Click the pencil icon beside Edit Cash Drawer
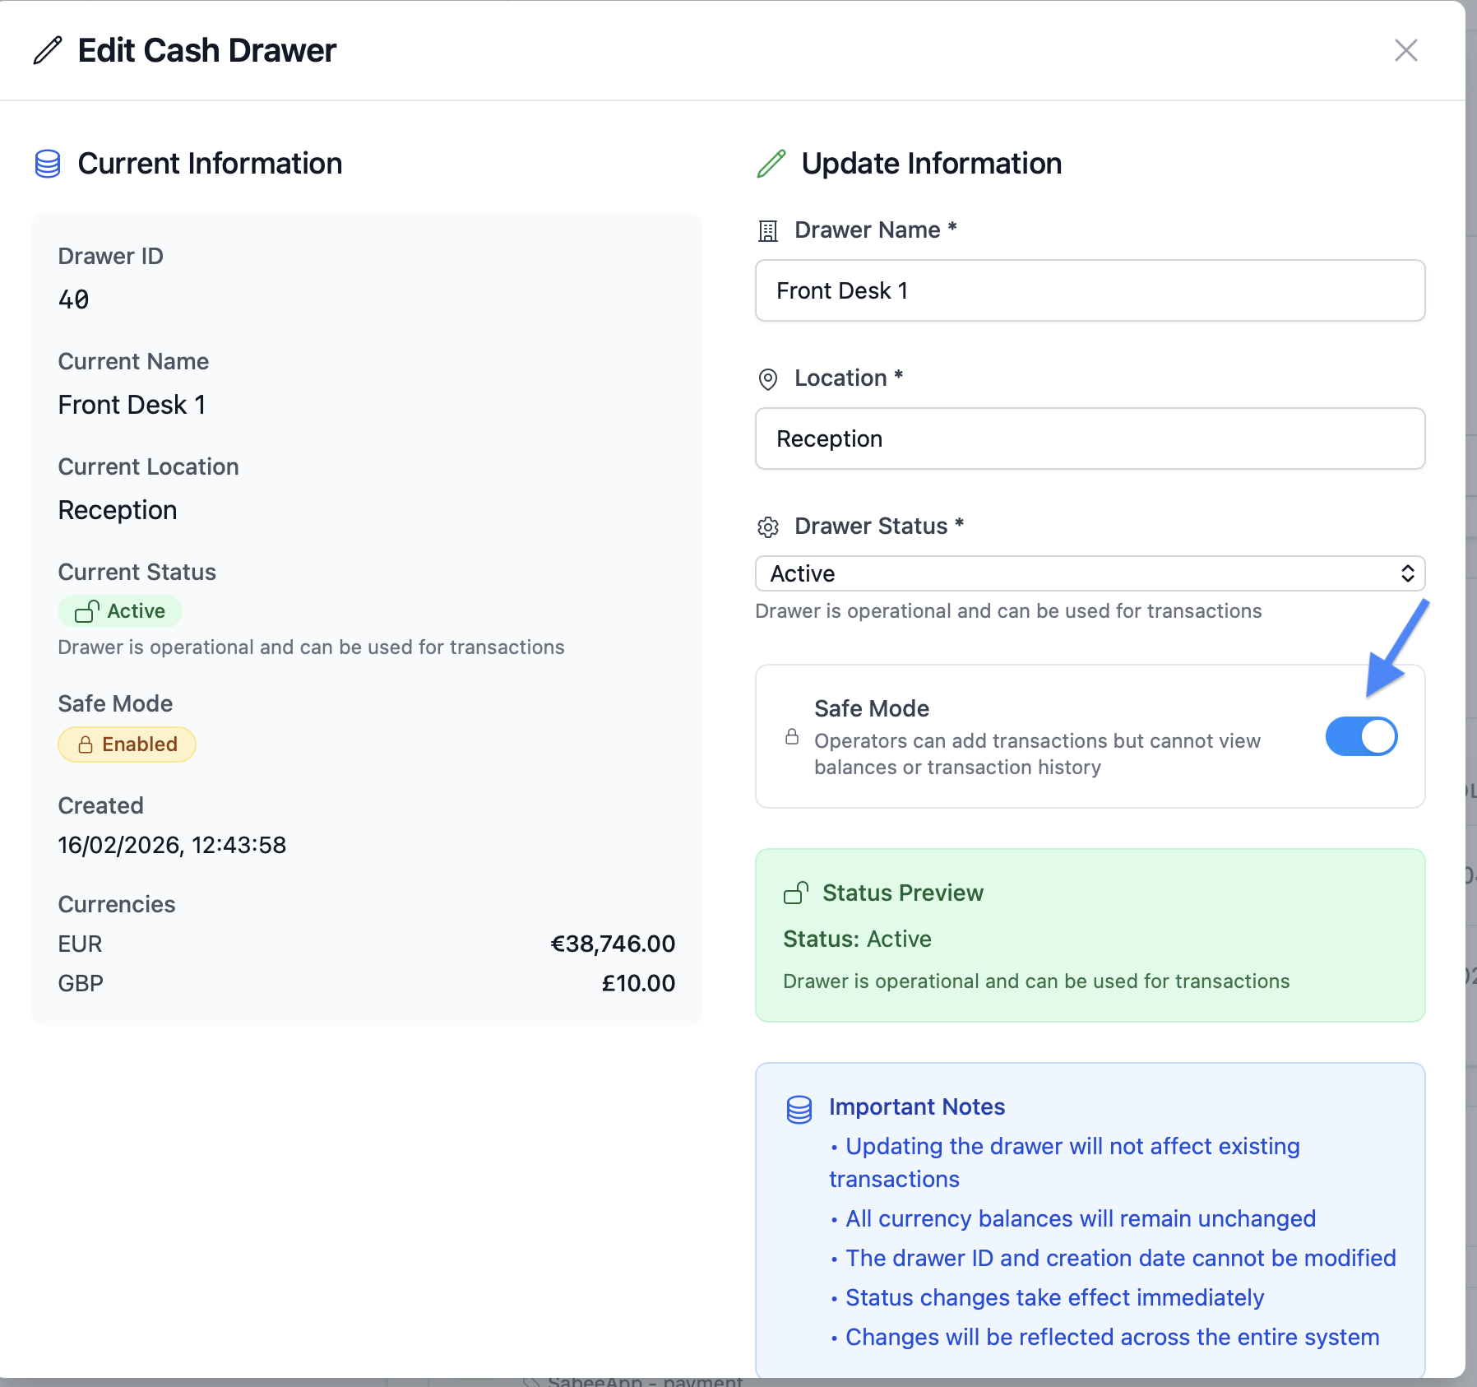This screenshot has width=1477, height=1387. point(48,50)
